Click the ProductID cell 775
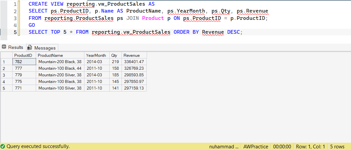351x150 pixels. pyautogui.click(x=24, y=81)
